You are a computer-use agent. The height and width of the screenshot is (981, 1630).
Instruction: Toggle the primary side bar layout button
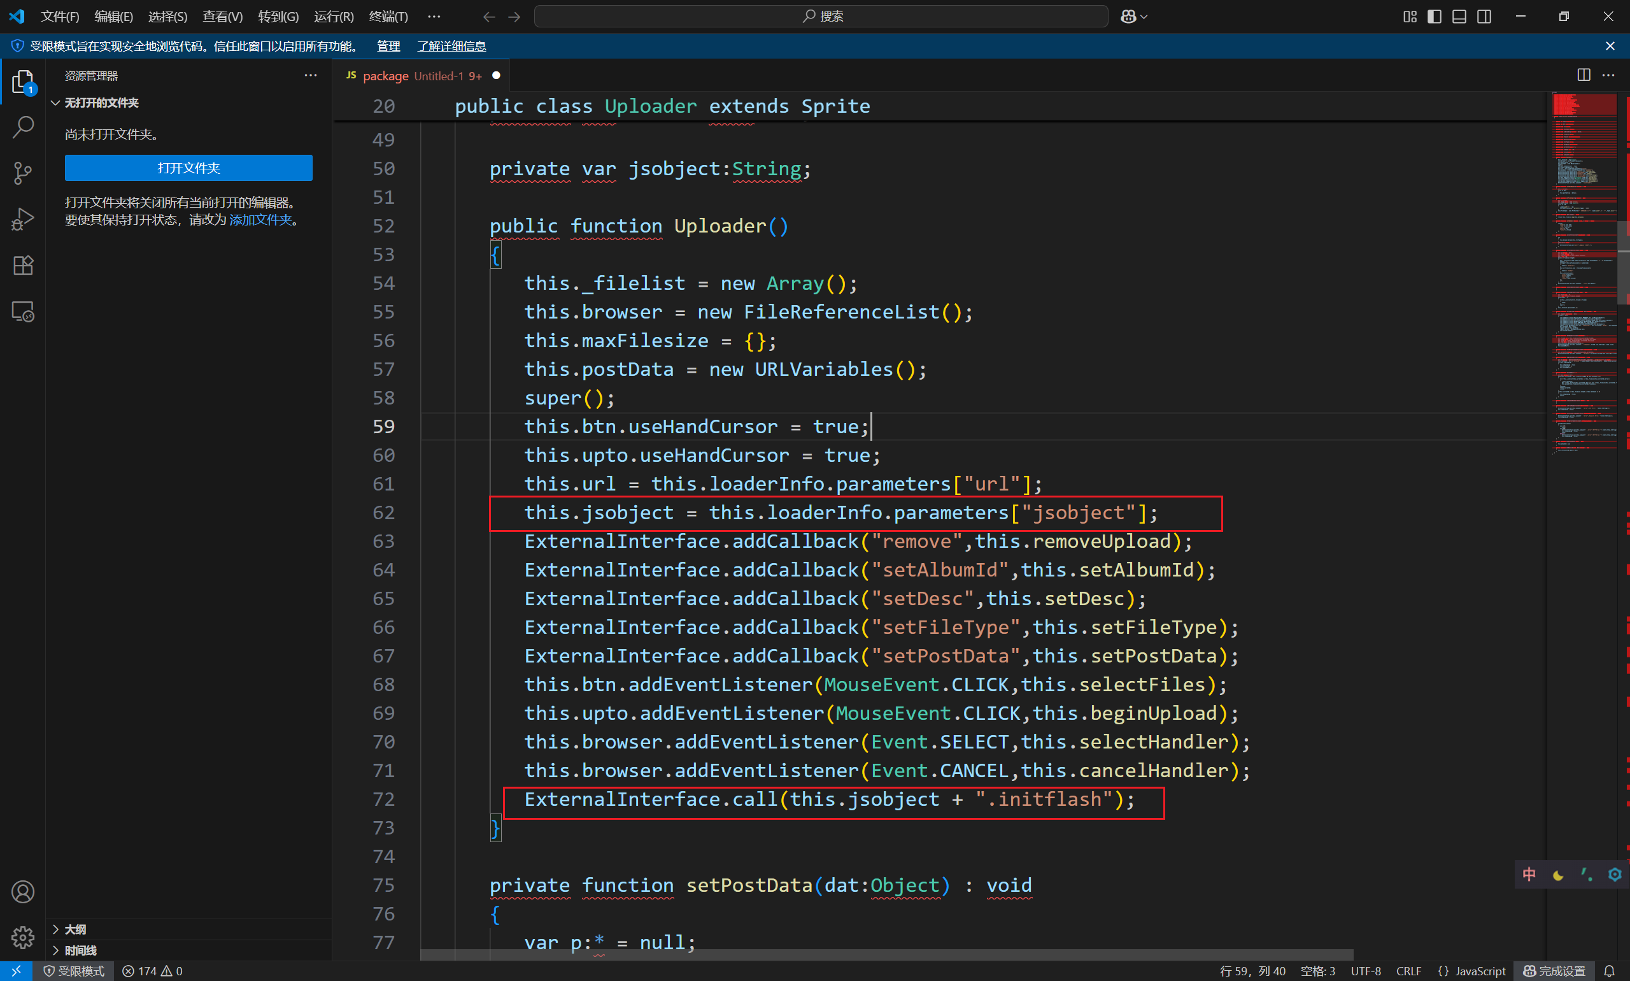1434,17
